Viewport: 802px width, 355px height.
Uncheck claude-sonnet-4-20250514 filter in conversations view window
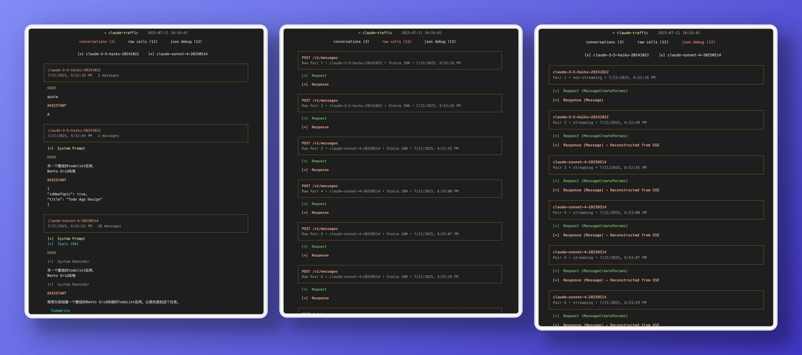click(178, 54)
